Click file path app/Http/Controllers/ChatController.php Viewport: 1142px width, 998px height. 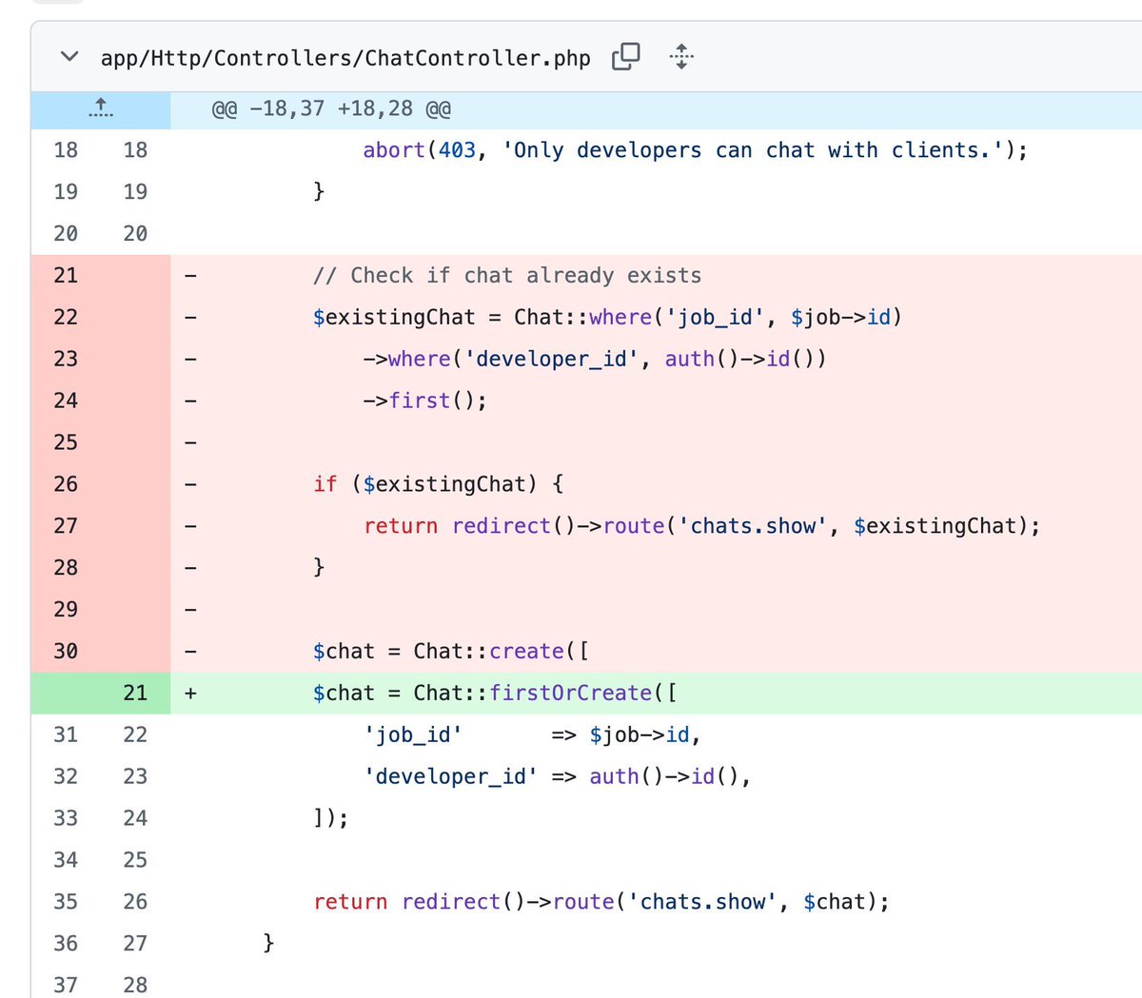tap(345, 58)
